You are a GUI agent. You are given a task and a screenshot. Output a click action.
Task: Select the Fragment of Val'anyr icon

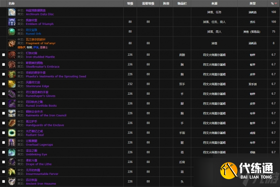pyautogui.click(x=12, y=43)
